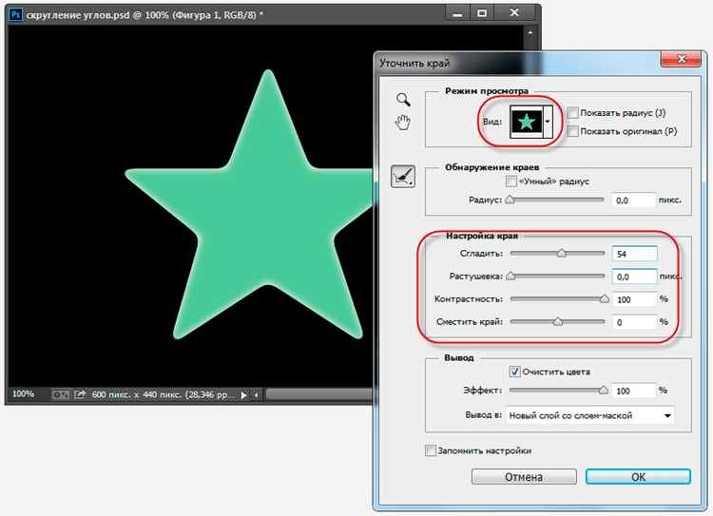Select the Hand tool in dialog
This screenshot has width=713, height=516.
pyautogui.click(x=403, y=123)
